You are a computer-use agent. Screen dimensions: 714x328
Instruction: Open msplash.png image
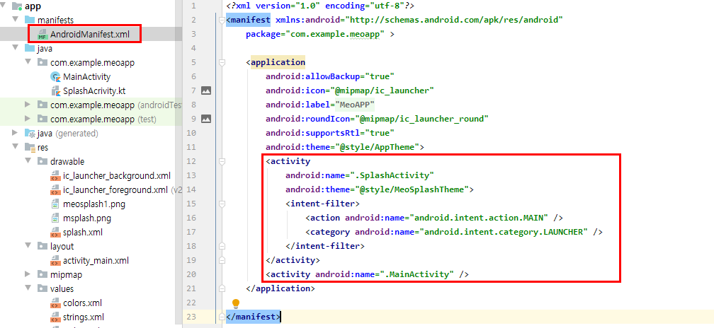[x=87, y=218]
